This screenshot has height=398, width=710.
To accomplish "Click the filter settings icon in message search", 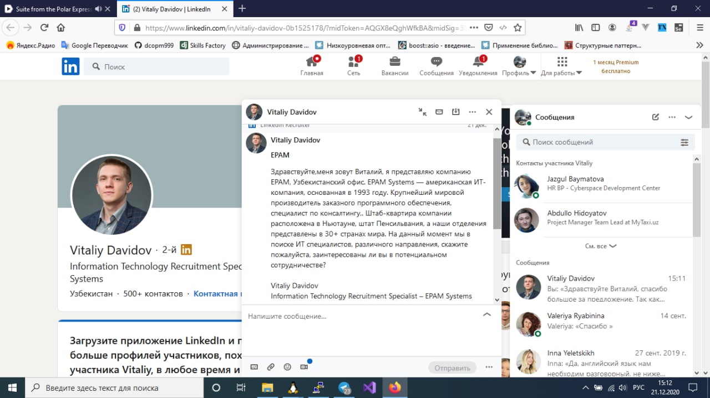I will click(x=684, y=142).
